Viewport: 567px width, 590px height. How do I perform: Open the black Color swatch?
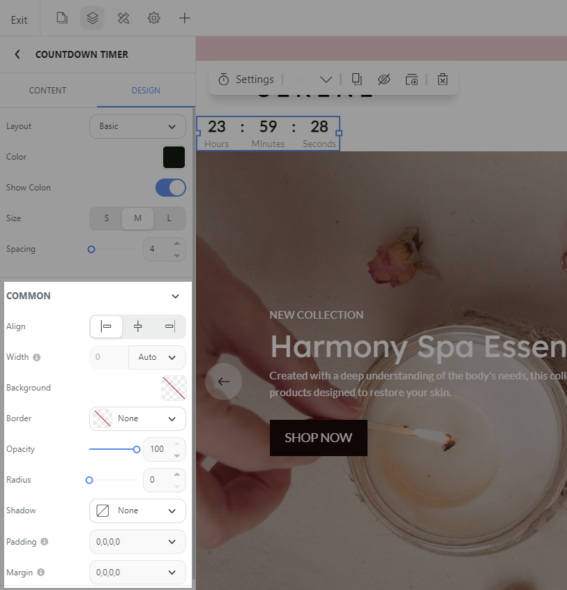[174, 157]
